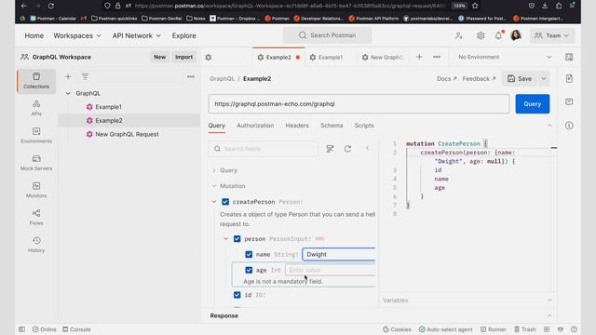Screen dimensions: 596x335
Task: Bookmark this page with star icon
Action: pos(475,6)
